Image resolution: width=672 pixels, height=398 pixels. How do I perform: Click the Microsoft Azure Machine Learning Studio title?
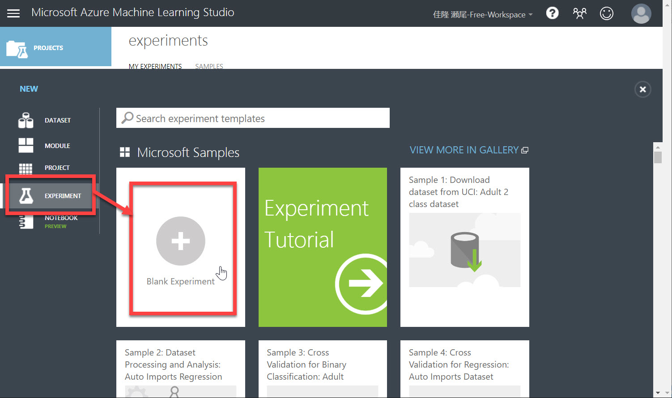point(133,13)
